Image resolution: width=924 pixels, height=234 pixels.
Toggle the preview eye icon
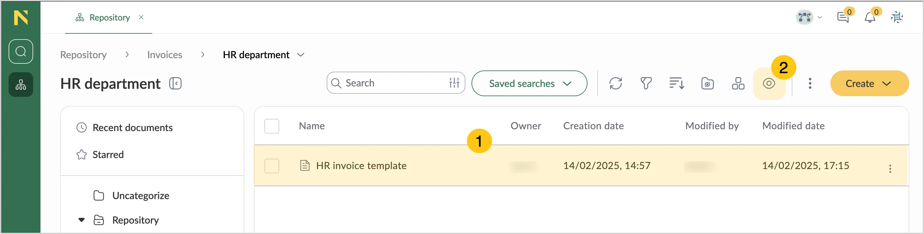pos(769,84)
